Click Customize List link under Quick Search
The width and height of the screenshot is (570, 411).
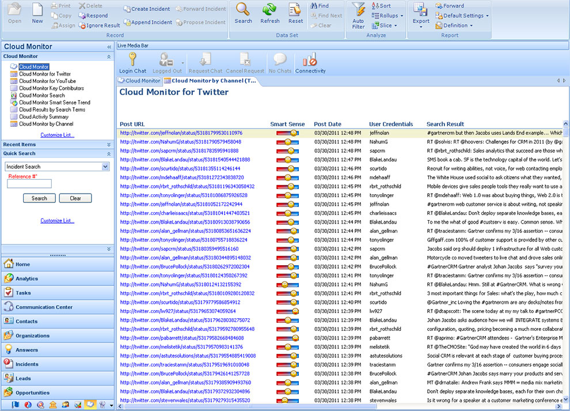click(57, 221)
